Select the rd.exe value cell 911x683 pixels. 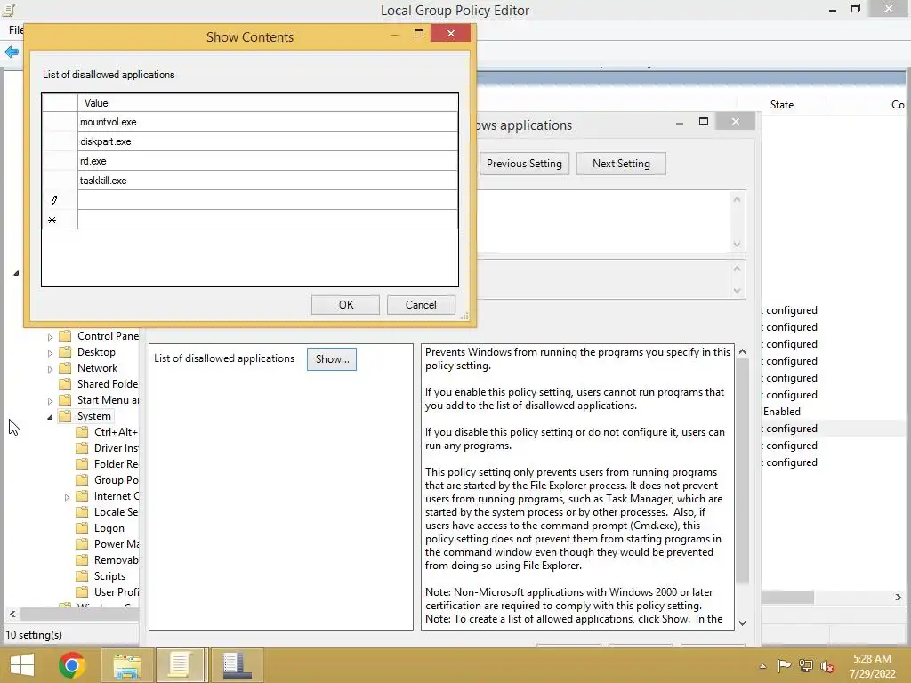pyautogui.click(x=268, y=161)
